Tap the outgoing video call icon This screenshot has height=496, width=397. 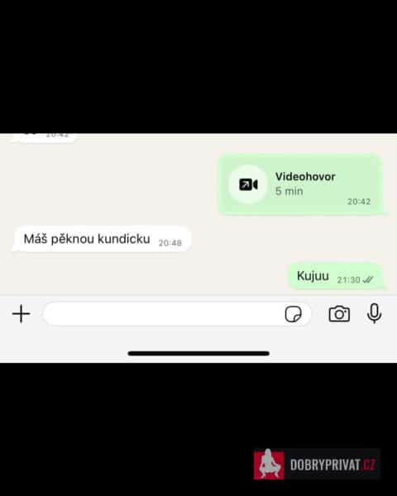tap(248, 184)
